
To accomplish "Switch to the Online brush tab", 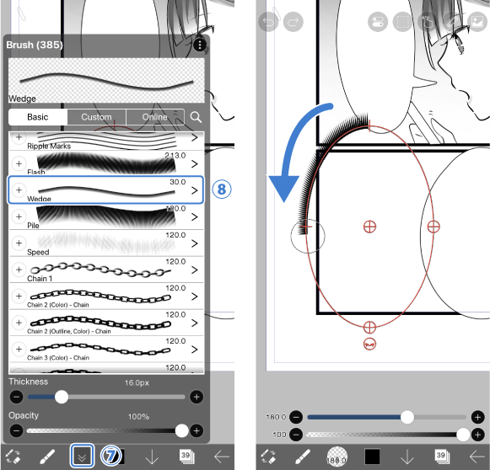I will (x=155, y=117).
